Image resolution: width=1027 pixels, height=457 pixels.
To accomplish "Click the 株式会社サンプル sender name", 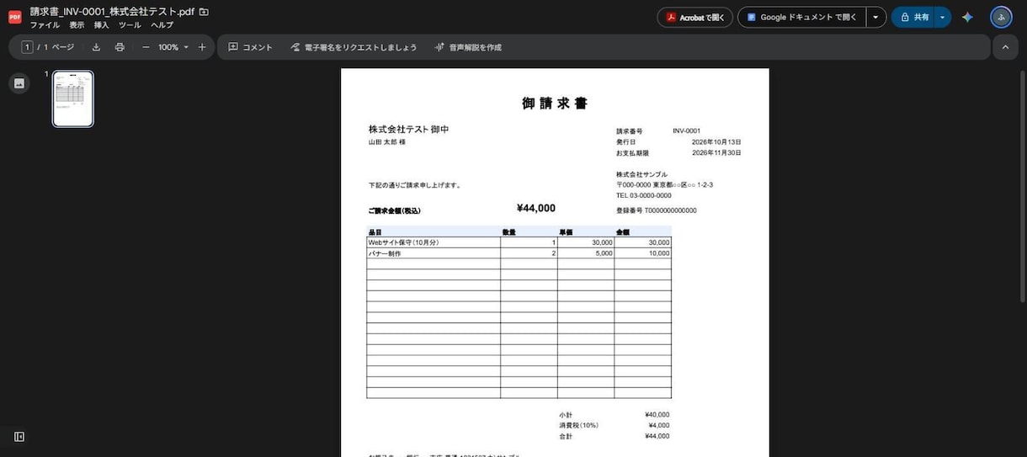I will 642,174.
